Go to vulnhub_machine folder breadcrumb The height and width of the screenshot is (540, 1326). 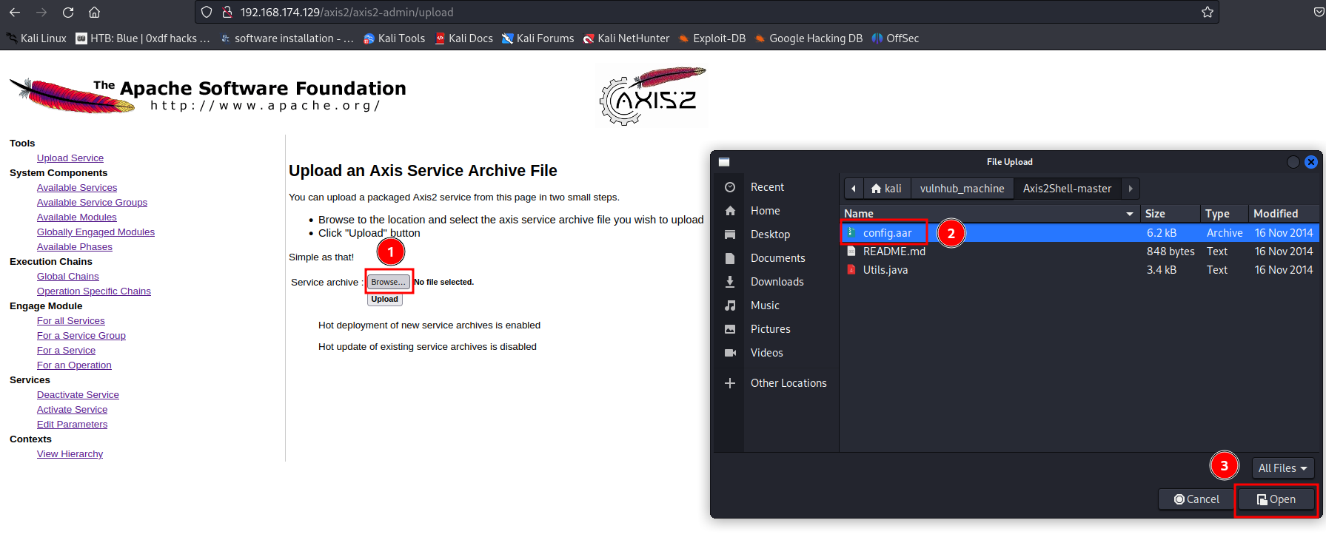[x=962, y=189]
